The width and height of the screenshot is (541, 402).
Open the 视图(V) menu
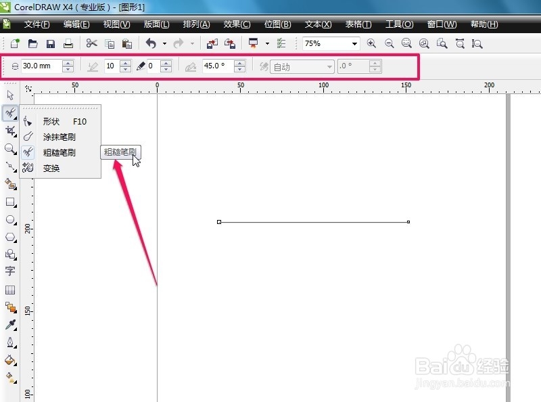pos(116,24)
